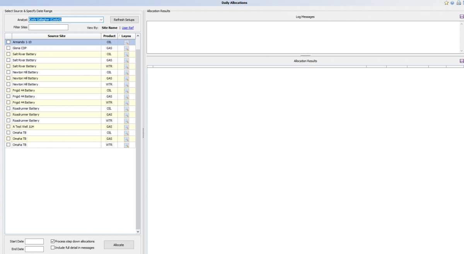
Task: Click the favorites star in the title bar
Action: tap(445, 3)
